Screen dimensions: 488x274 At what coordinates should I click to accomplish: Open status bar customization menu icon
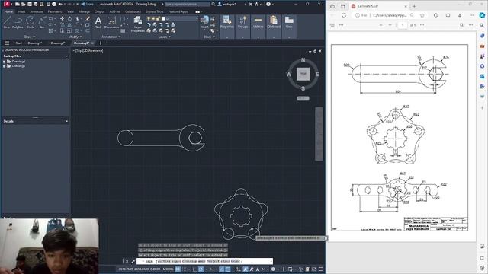click(x=321, y=269)
